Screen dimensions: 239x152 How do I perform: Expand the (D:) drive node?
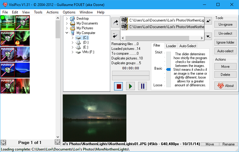click(x=73, y=42)
